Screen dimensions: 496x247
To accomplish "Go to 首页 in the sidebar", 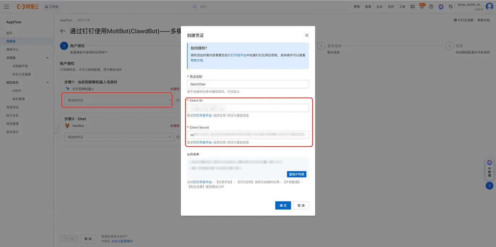I will (x=9, y=33).
